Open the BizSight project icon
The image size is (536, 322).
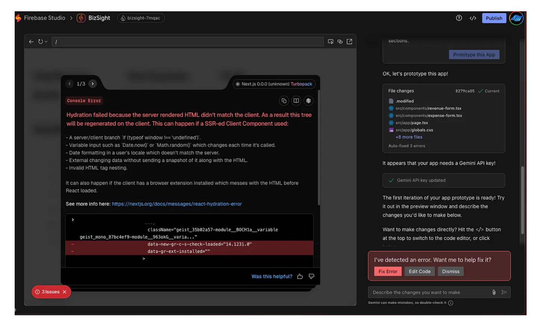click(81, 18)
